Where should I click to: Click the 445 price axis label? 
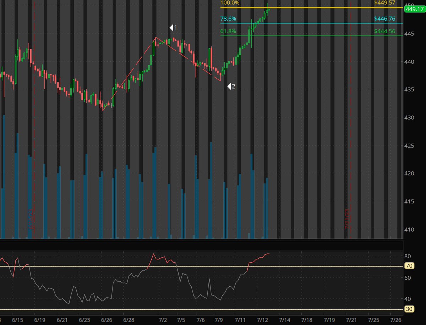coord(409,34)
